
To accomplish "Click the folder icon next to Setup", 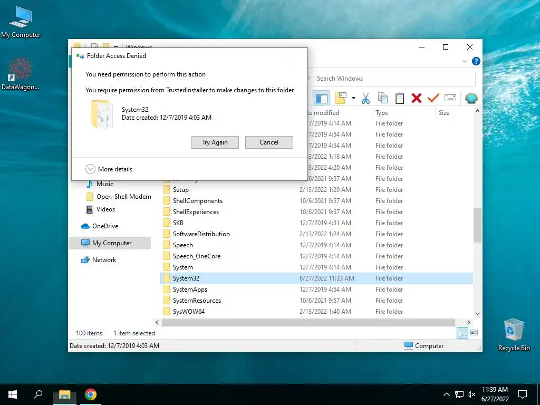I will (x=167, y=190).
